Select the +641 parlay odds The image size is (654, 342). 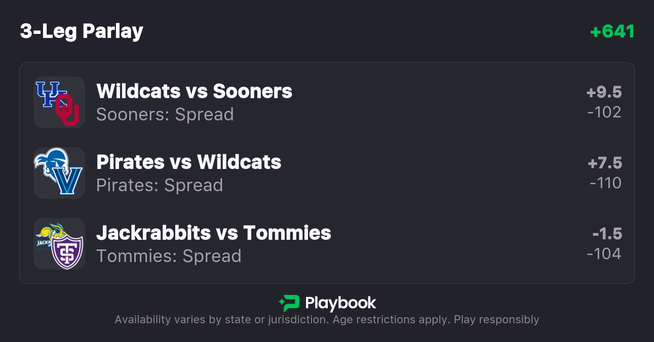click(x=612, y=32)
